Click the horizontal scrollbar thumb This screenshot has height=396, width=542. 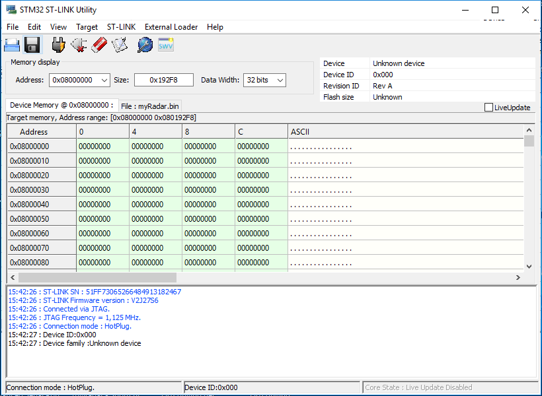pos(97,278)
